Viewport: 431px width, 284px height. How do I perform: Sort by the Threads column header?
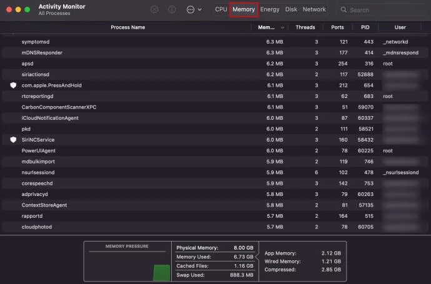tap(305, 27)
